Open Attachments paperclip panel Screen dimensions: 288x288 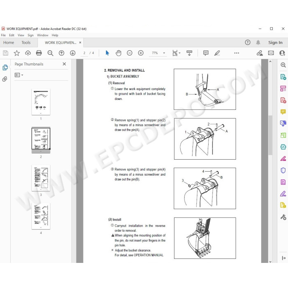[x=5, y=79]
